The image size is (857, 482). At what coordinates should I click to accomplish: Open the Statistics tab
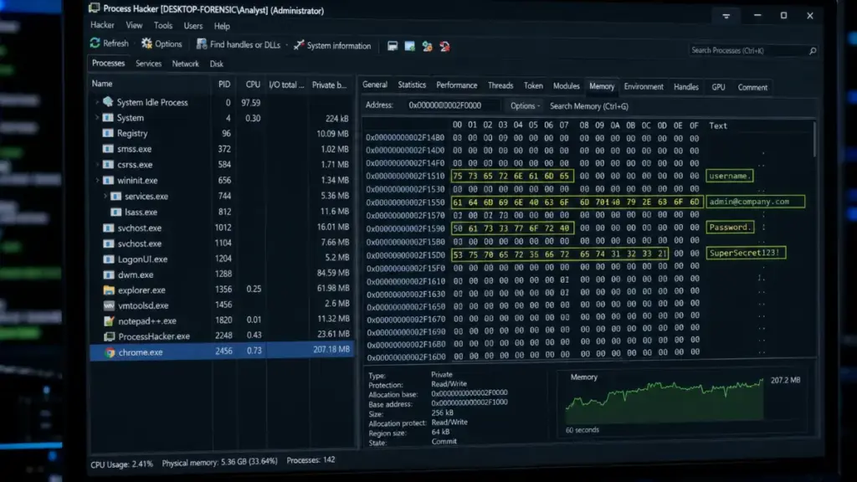[412, 85]
